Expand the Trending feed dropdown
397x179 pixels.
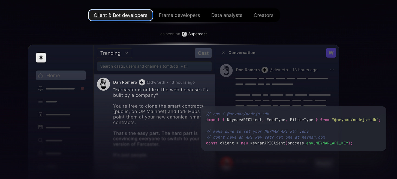(x=115, y=53)
